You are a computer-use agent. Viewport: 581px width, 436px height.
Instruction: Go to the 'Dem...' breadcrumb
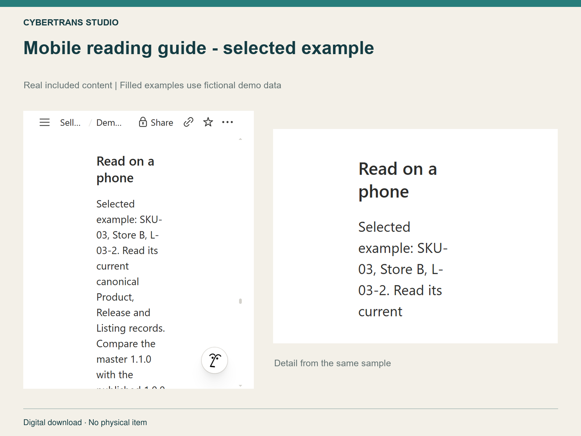pos(109,123)
